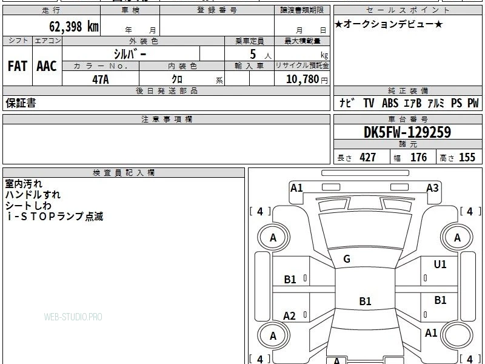485x364 pixels.
Task: Click the seating capacity value 5
Action: pos(253,54)
